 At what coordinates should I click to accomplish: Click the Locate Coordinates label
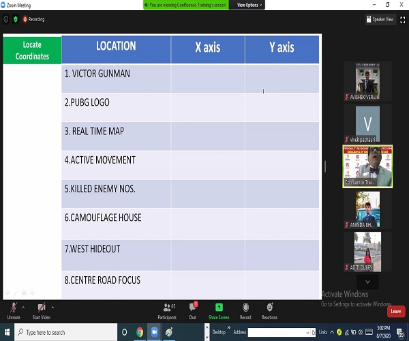[x=32, y=50]
